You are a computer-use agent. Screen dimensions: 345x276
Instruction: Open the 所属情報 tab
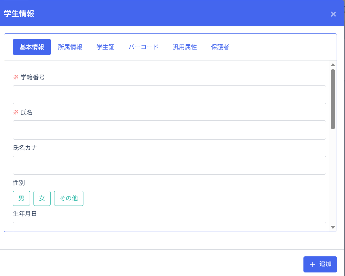70,47
